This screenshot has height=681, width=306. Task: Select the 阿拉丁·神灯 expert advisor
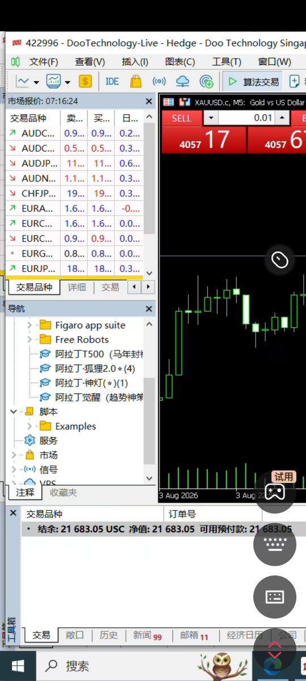tap(84, 383)
